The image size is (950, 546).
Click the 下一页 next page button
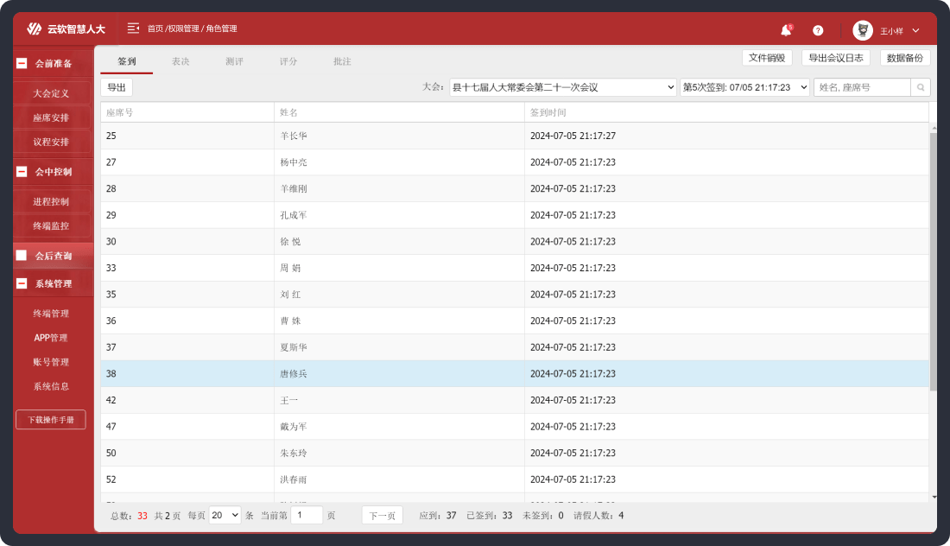click(x=381, y=514)
